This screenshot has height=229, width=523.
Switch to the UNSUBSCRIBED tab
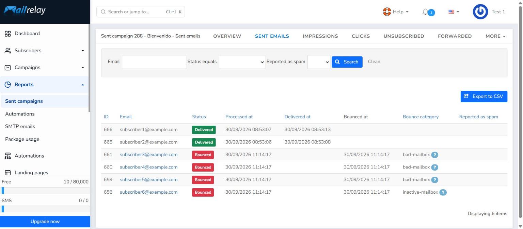(404, 36)
